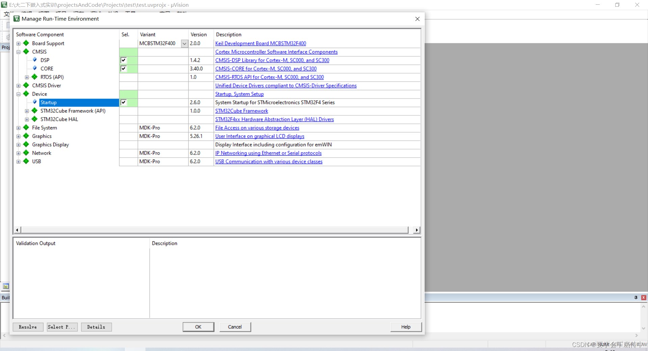This screenshot has width=648, height=351.
Task: Expand the Graphics tree node
Action: click(x=19, y=136)
